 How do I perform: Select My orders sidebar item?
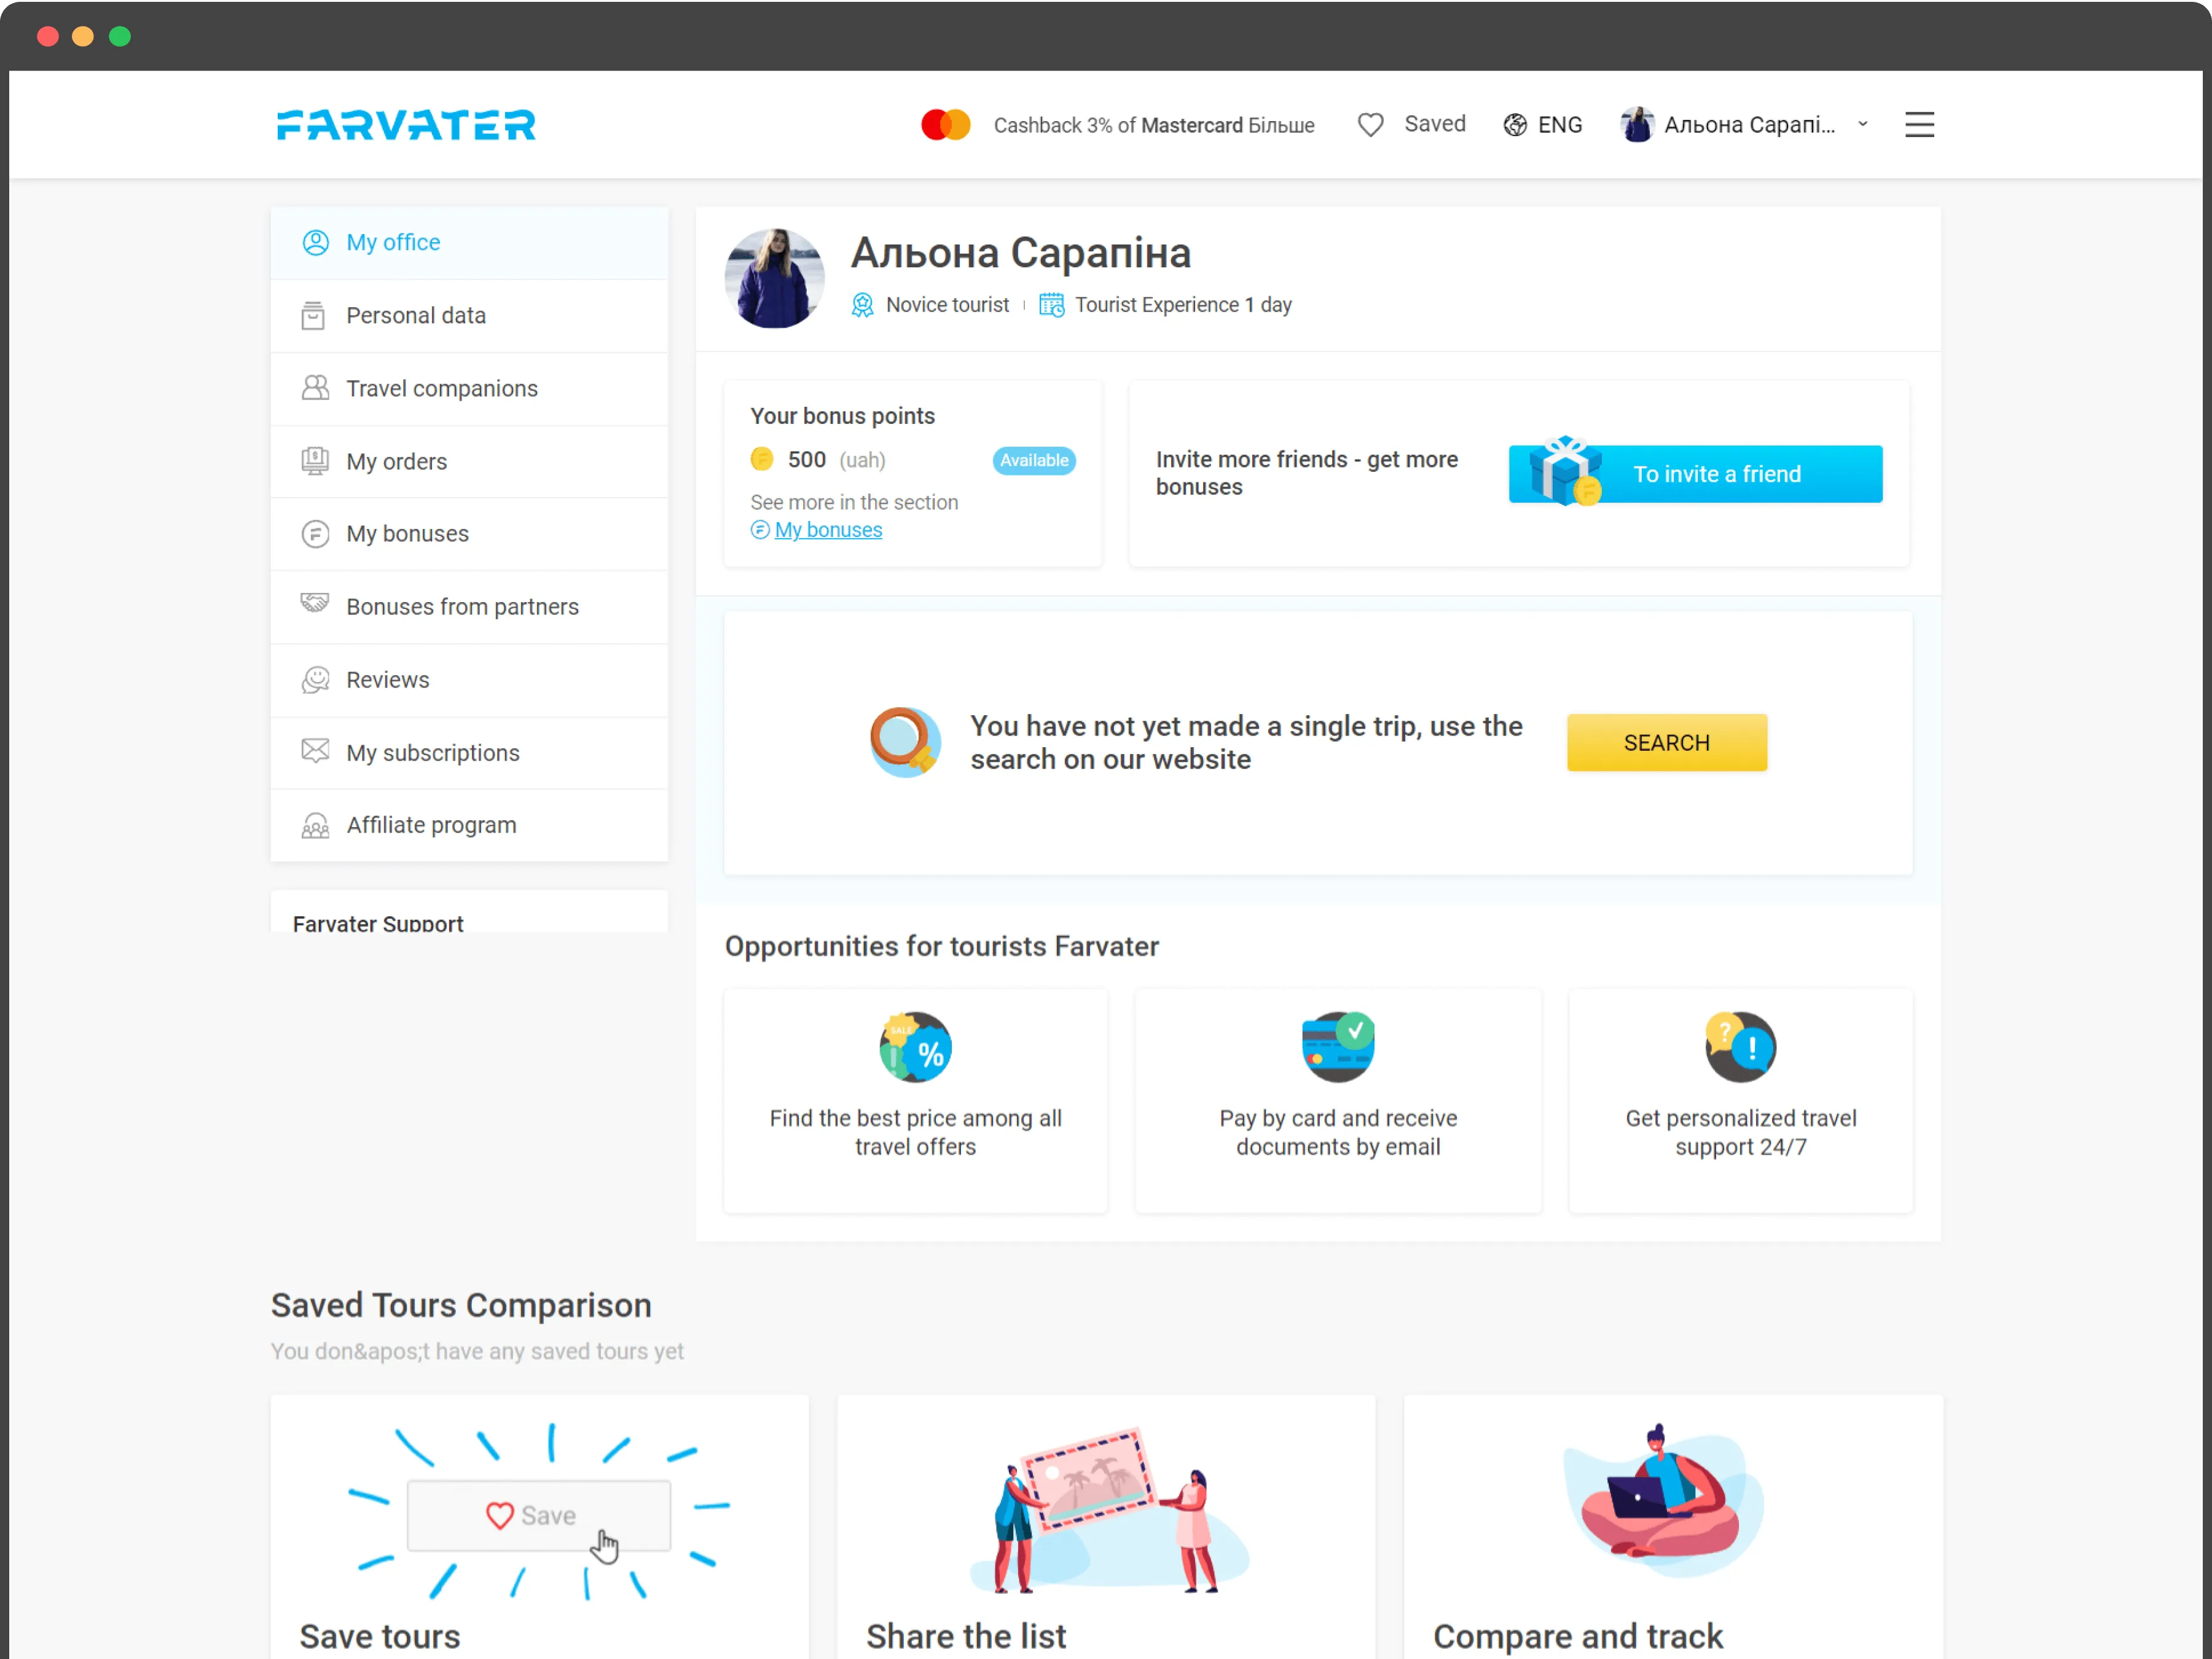396,462
